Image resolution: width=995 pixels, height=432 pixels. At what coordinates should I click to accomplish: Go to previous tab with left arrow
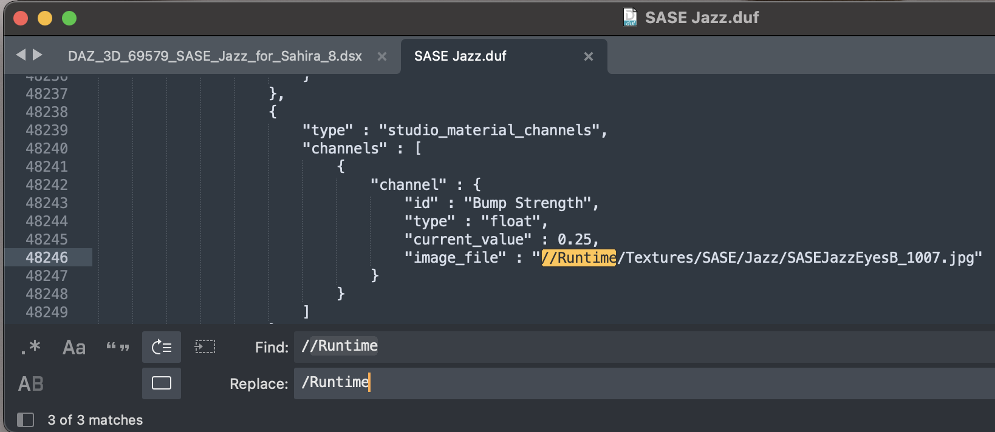point(21,55)
